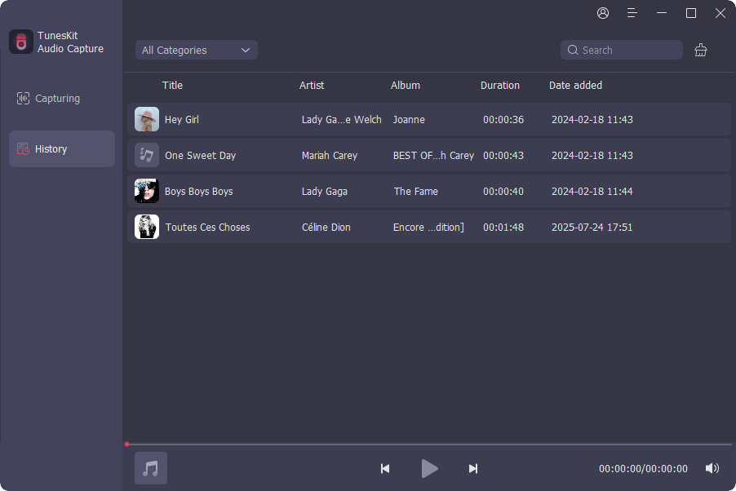Screen dimensions: 736x491
Task: Select the One Sweet Day track title
Action: tap(201, 155)
